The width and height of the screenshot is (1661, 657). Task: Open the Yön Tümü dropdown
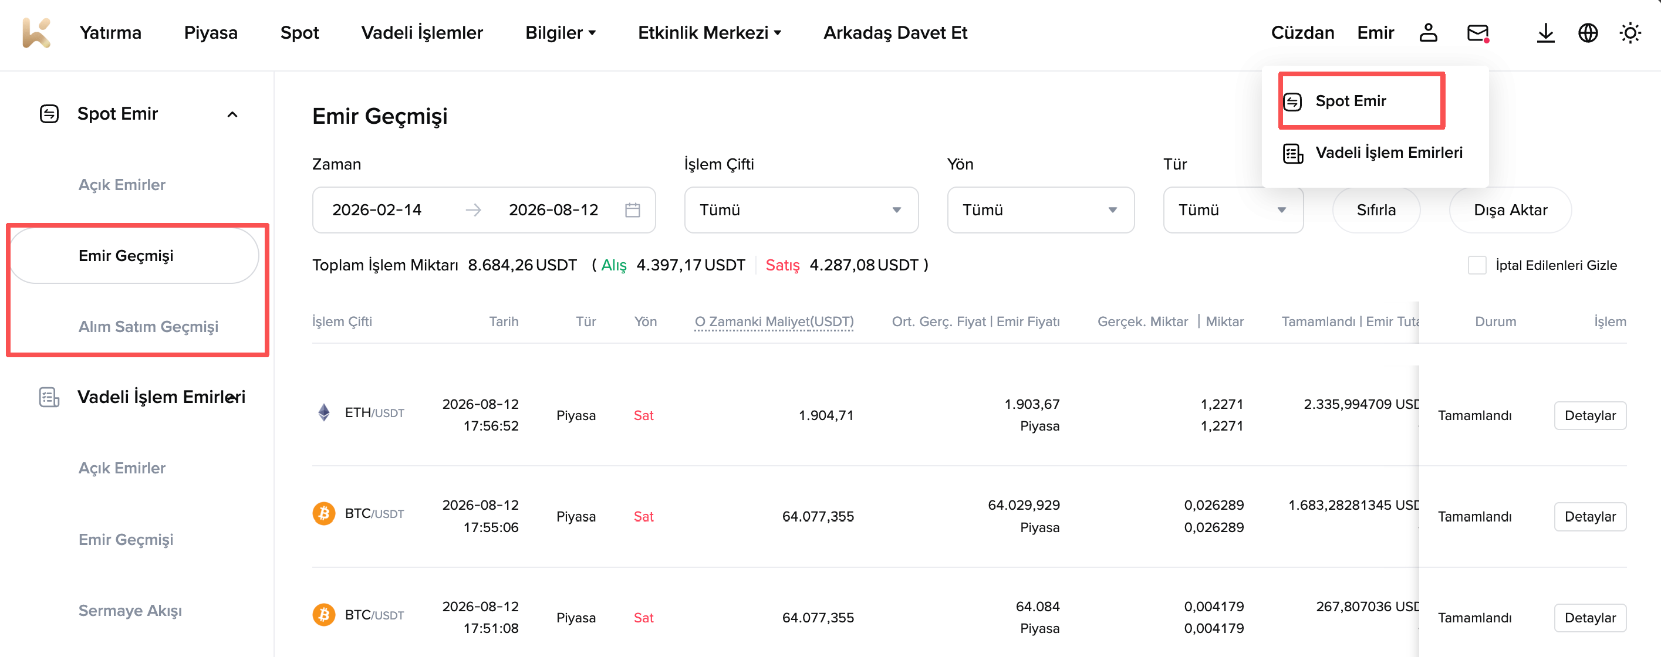tap(1040, 210)
